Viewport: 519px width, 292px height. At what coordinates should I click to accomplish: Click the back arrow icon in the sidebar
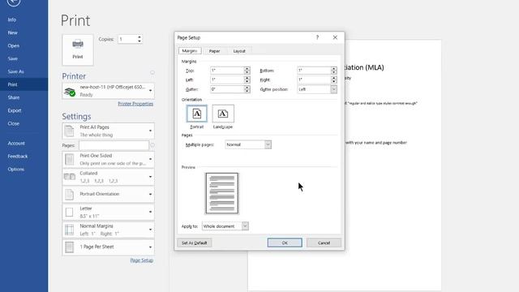(x=14, y=2)
